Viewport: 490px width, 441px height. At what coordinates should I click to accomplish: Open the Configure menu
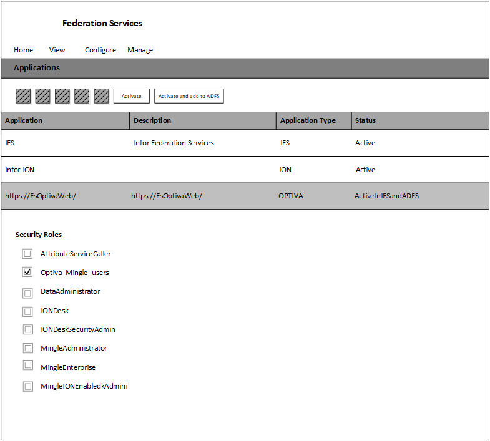click(x=100, y=50)
